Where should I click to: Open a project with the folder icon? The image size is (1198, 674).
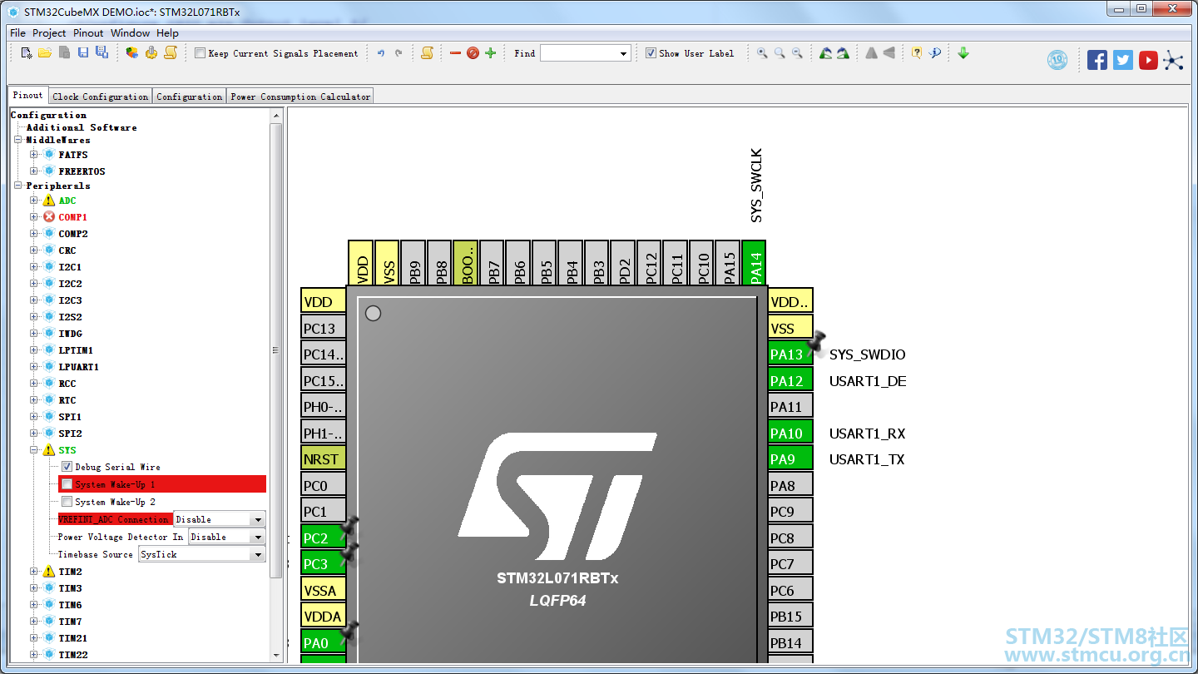45,53
